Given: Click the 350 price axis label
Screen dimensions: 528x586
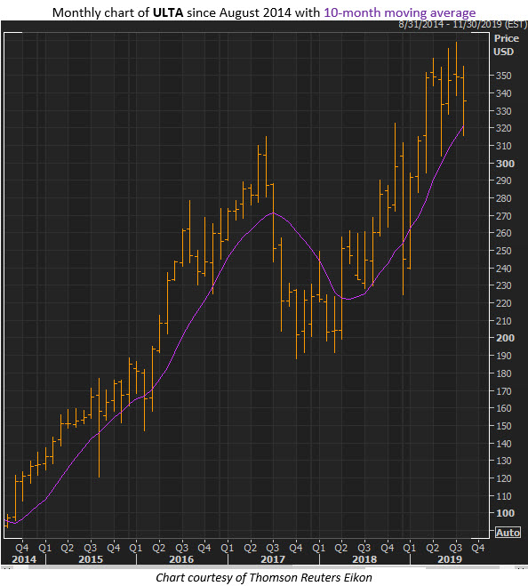Looking at the screenshot, I should pyautogui.click(x=503, y=76).
